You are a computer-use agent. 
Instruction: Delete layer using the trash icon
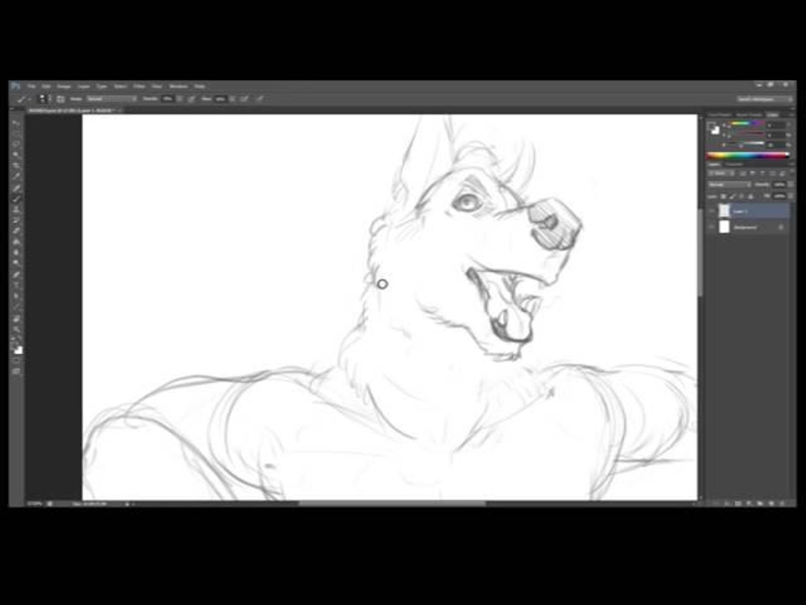(782, 503)
